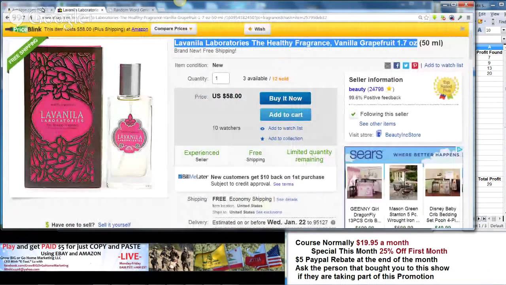Click the '12 sold' link
This screenshot has width=506, height=285.
280,79
